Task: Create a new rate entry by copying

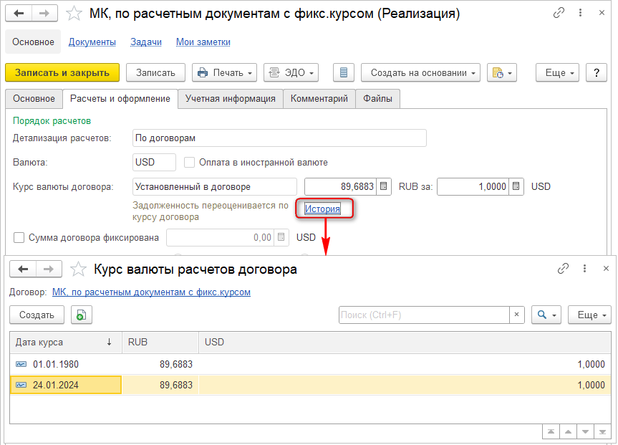Action: click(x=82, y=315)
